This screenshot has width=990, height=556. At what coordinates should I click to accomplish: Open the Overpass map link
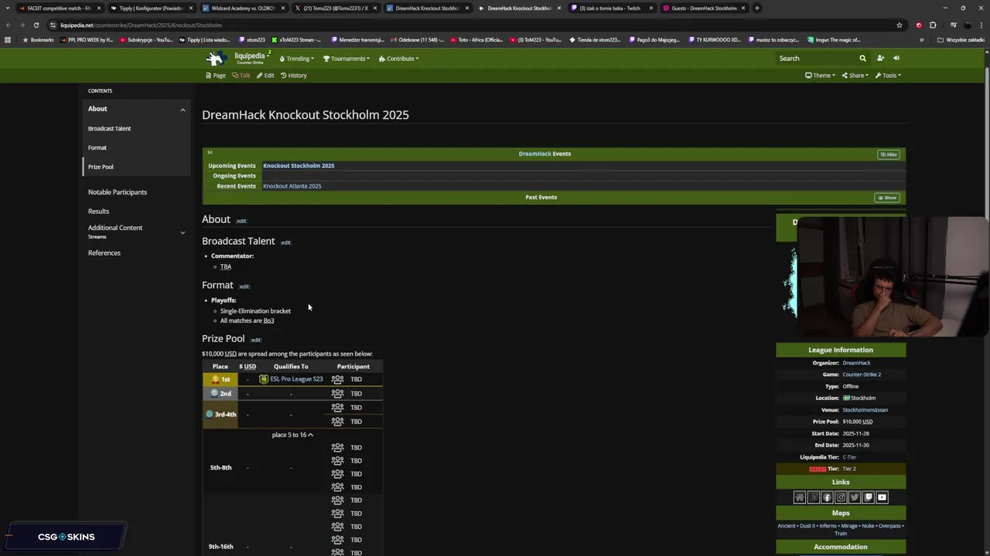889,526
